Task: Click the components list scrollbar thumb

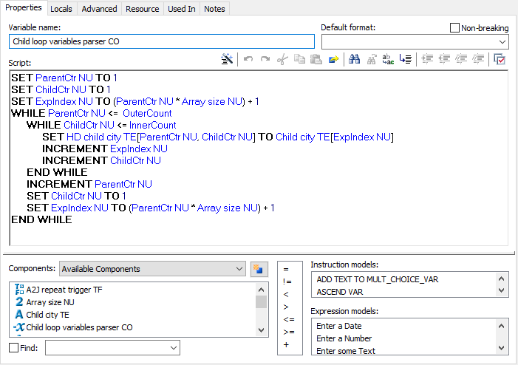Action: coord(261,302)
